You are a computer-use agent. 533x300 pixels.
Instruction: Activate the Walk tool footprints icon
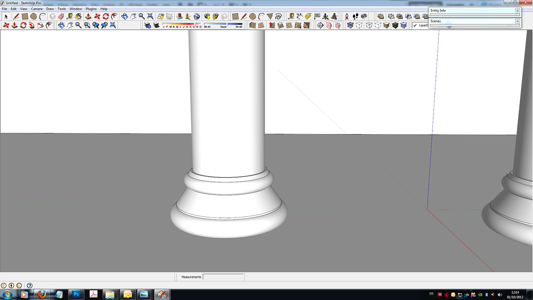[x=355, y=16]
